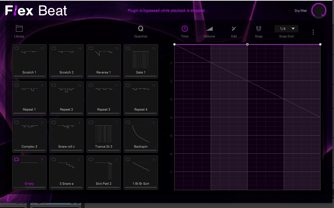Toggle loop mode on the Backspin pad
The image size is (334, 208).
tap(128, 123)
